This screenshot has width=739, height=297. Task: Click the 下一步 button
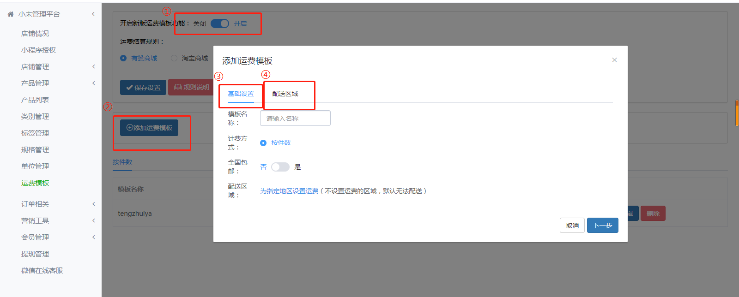coord(602,226)
